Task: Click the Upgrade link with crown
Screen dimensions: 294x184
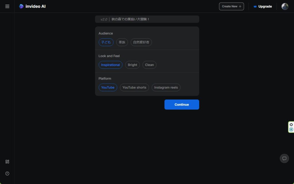Action: tap(262, 6)
